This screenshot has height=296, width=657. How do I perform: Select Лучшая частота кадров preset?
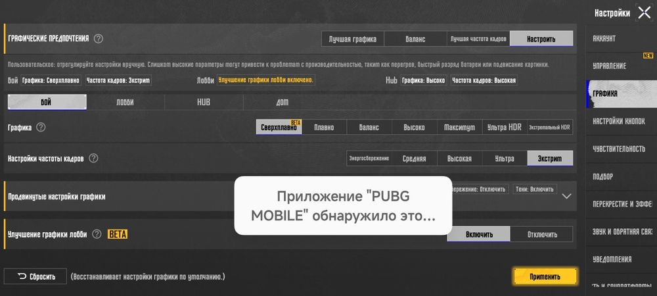(478, 39)
